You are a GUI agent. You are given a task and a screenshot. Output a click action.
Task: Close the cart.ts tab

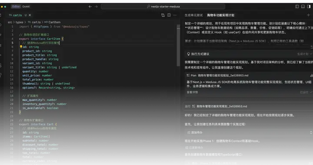click(x=30, y=15)
